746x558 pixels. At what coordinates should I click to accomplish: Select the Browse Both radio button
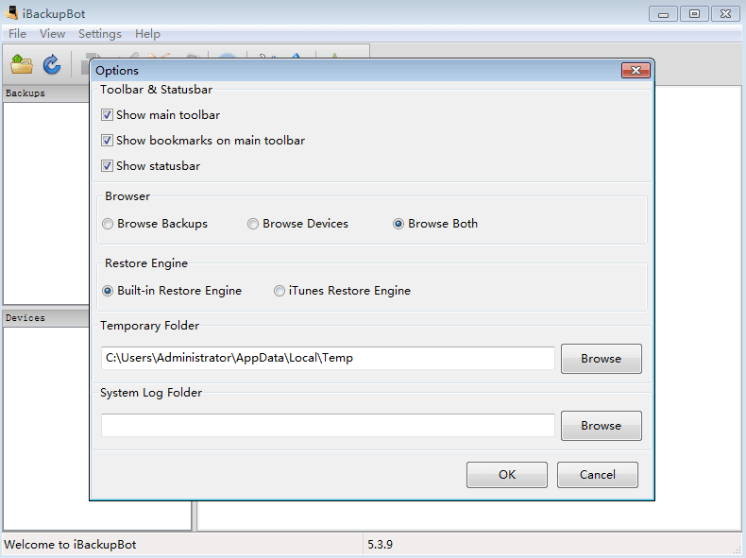click(398, 224)
